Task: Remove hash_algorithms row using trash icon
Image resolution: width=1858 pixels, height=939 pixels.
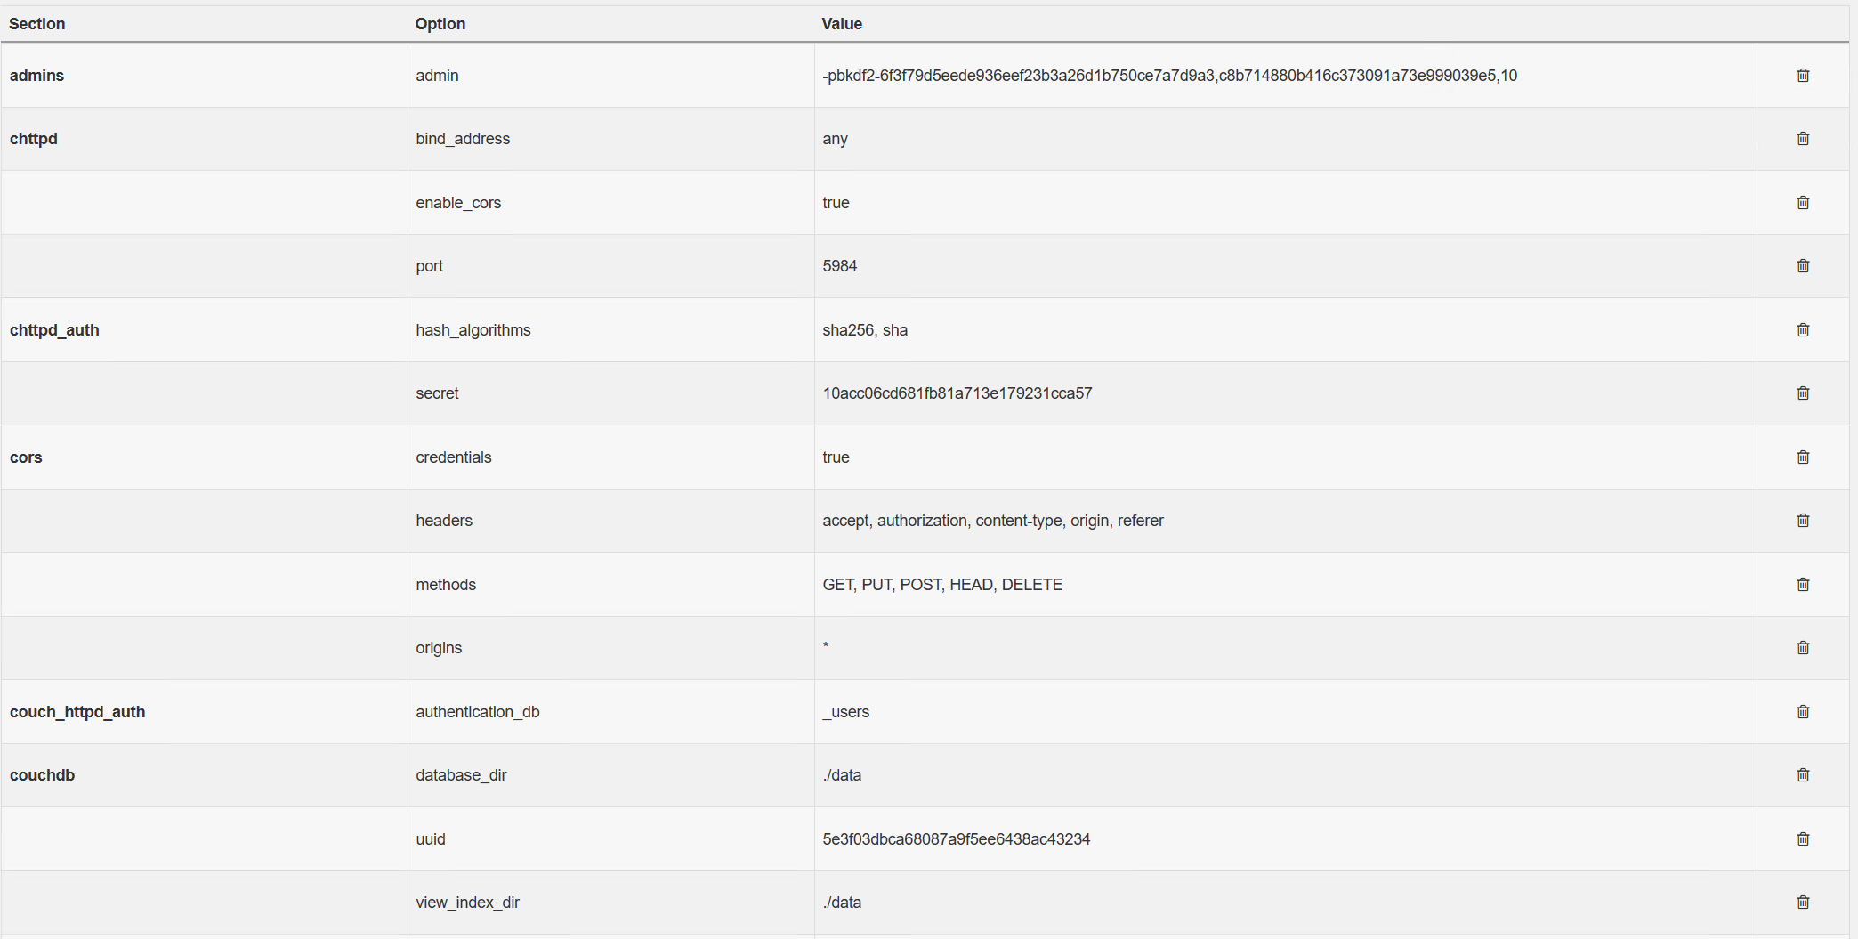Action: click(1803, 330)
